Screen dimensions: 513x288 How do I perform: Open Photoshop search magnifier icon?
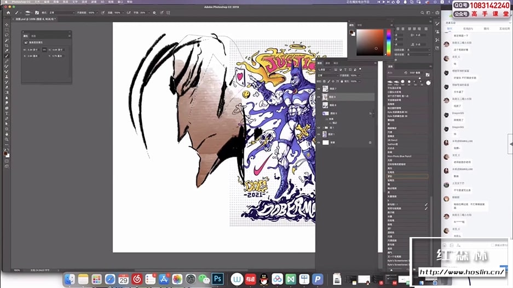coord(422,13)
